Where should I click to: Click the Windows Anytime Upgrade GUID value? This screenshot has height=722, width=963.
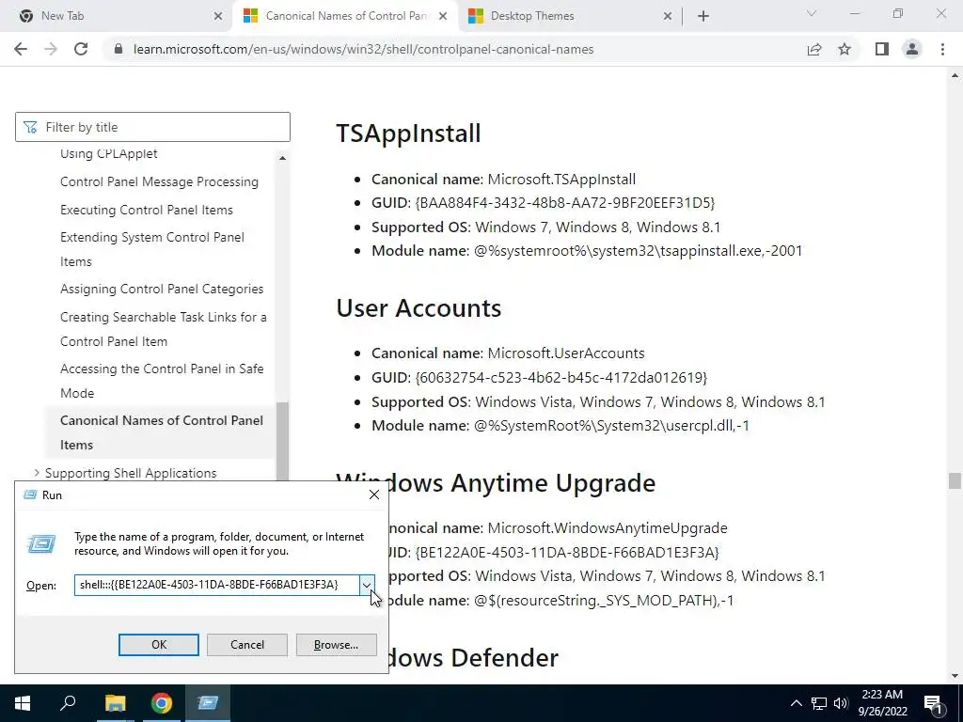click(567, 553)
